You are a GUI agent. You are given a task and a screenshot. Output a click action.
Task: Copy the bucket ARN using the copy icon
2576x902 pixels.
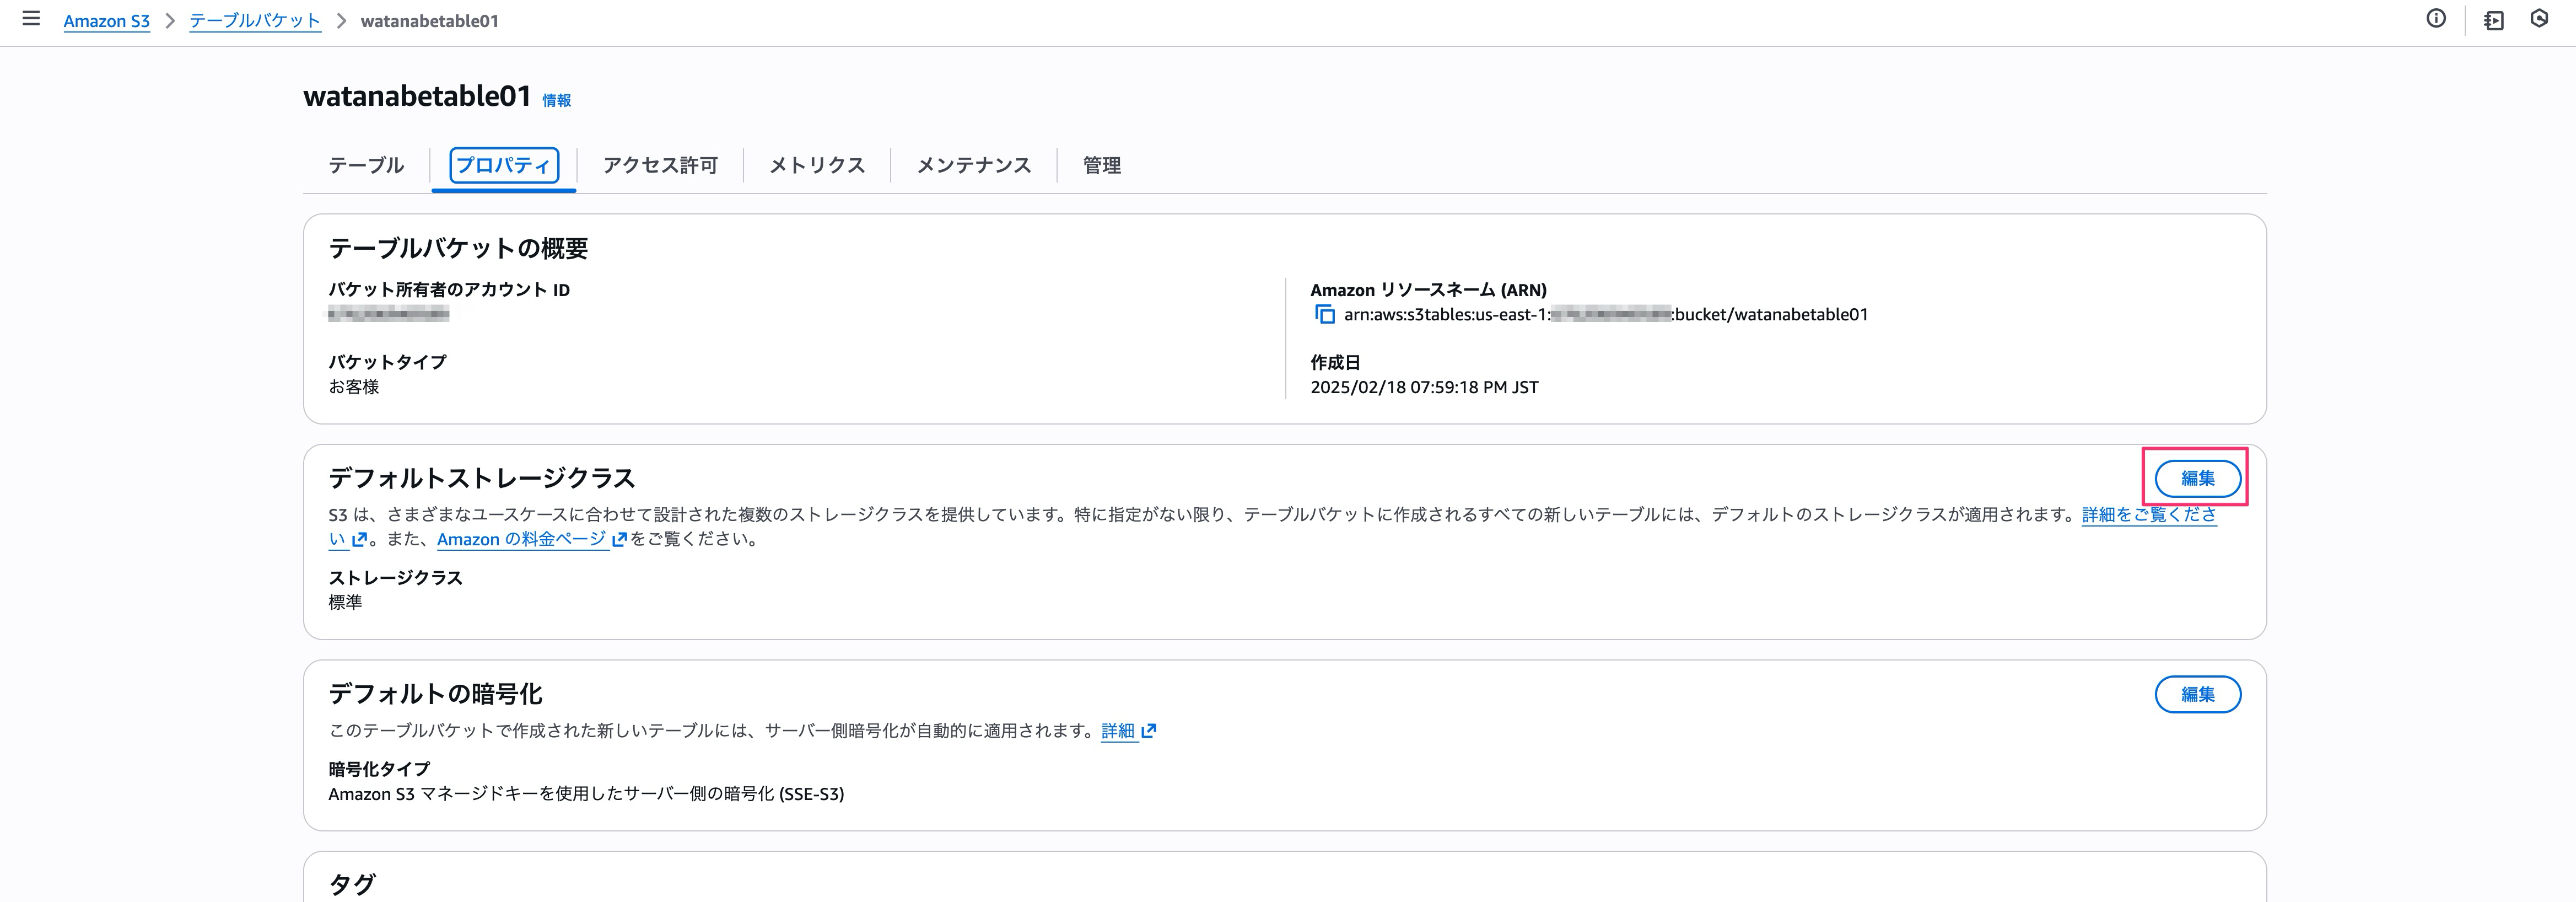tap(1325, 314)
